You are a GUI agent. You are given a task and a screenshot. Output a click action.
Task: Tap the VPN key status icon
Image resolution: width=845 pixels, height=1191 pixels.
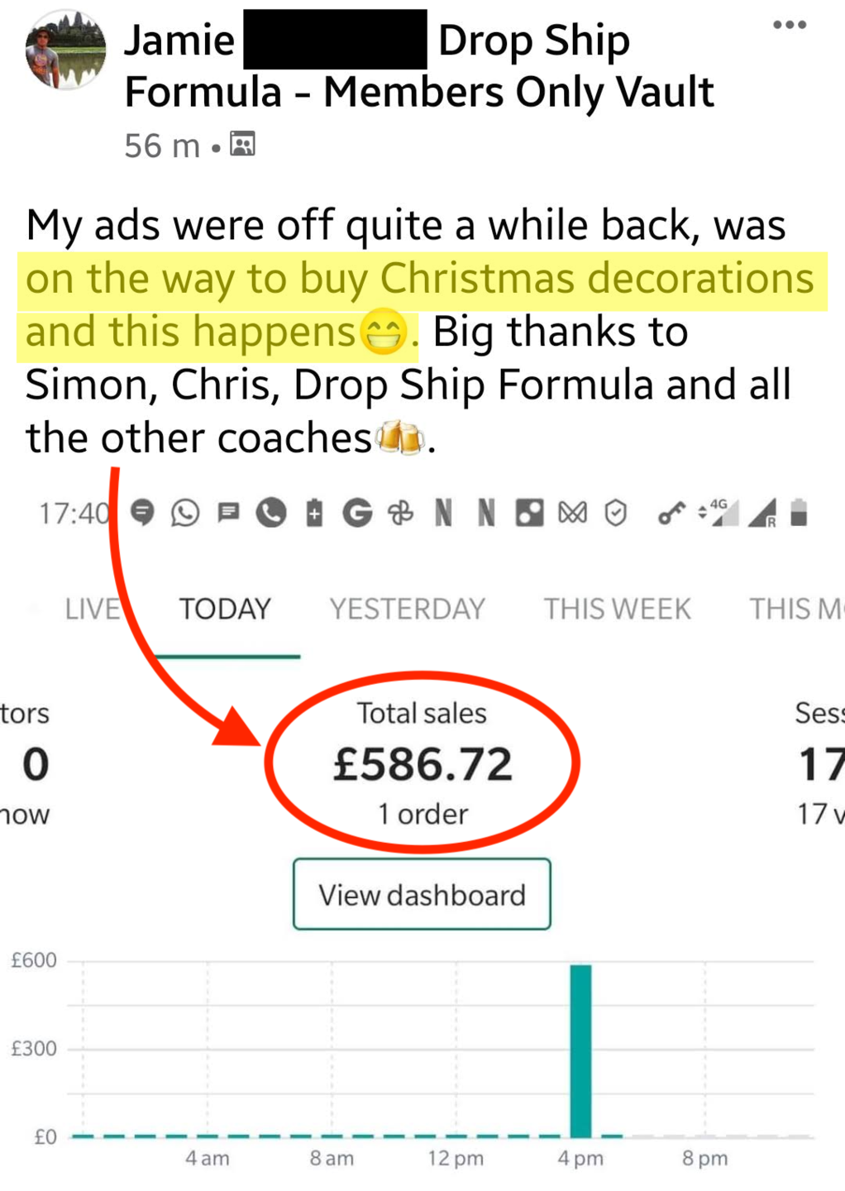pos(671,514)
